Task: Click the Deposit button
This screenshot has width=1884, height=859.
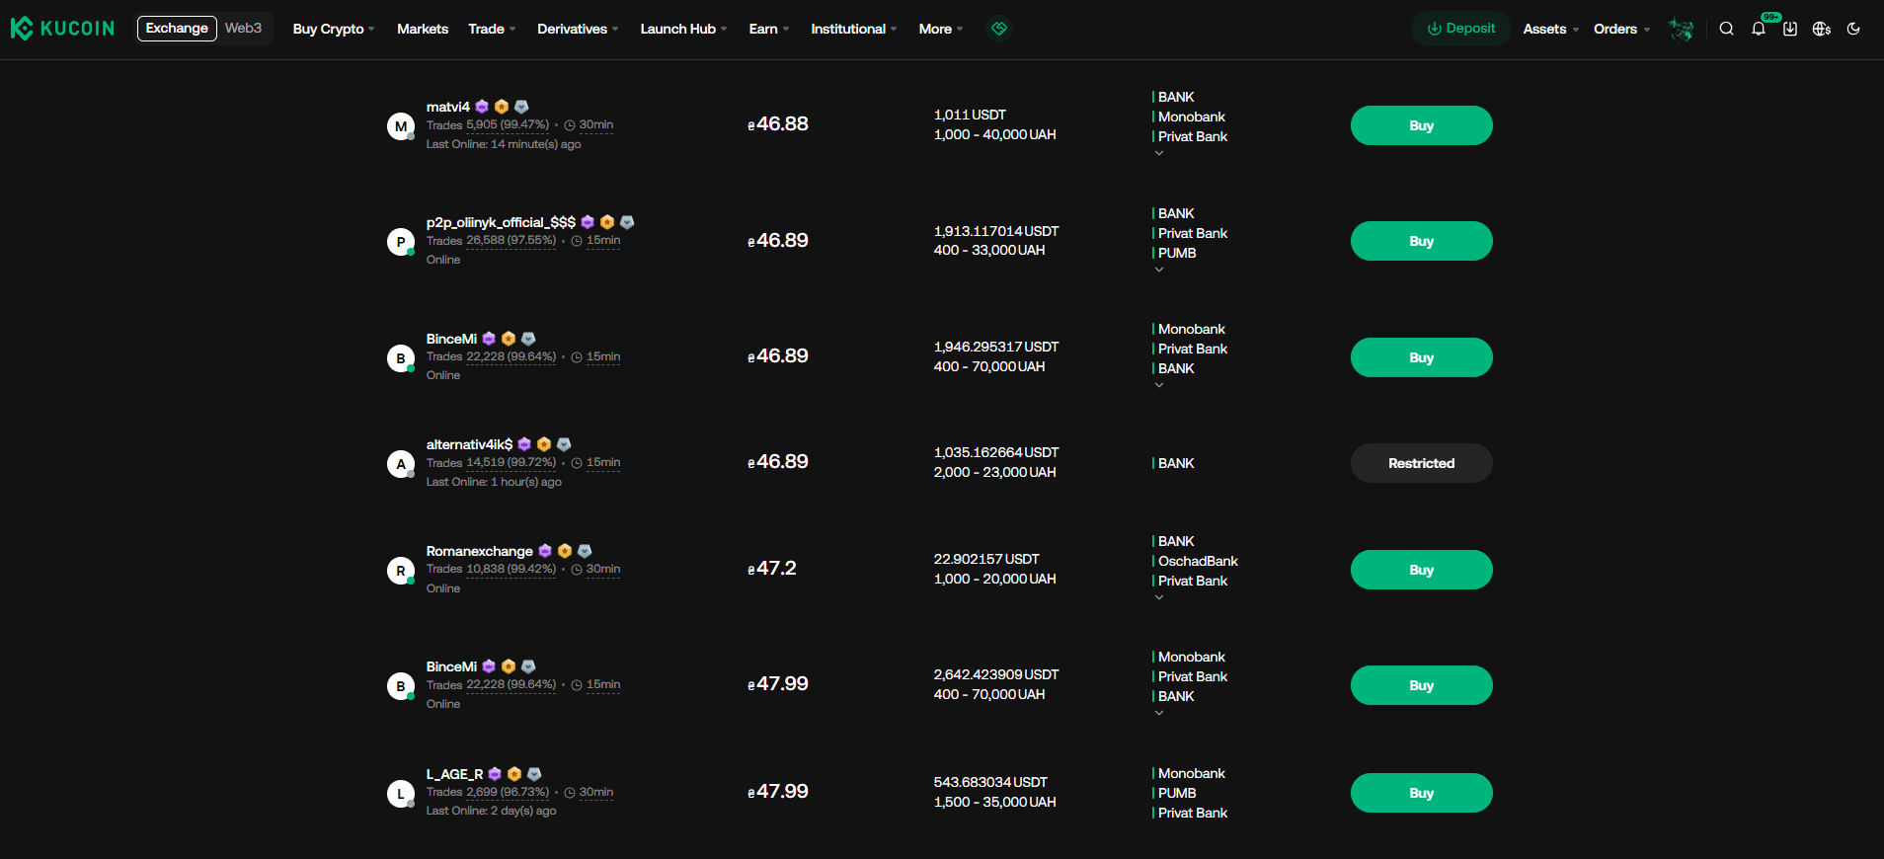Action: 1461,29
